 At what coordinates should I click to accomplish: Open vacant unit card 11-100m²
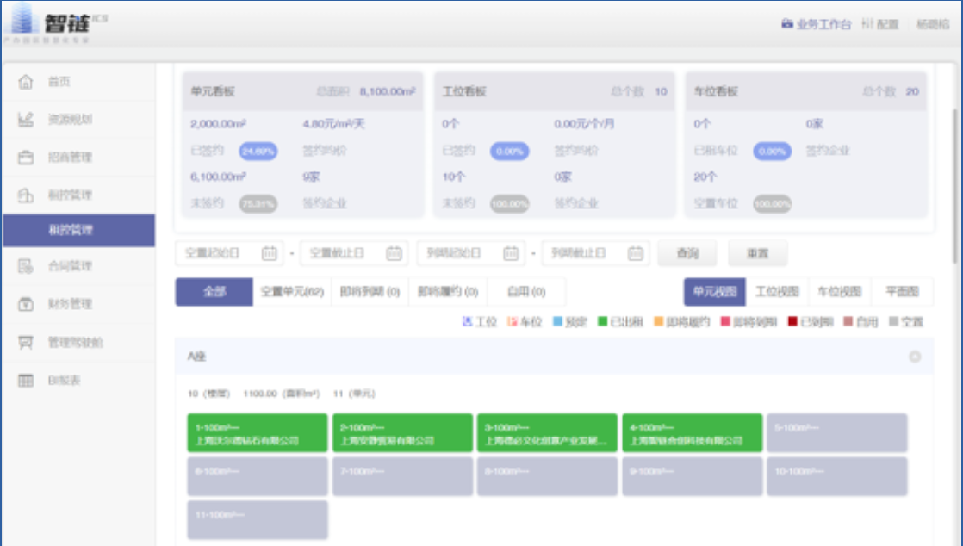(258, 520)
